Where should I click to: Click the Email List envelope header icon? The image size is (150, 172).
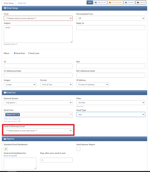coord(5,93)
